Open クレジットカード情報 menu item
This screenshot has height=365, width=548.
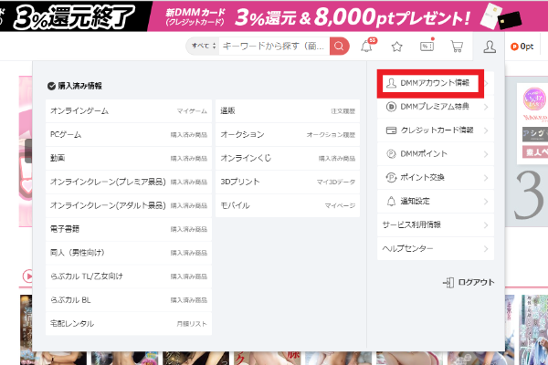[x=437, y=130]
